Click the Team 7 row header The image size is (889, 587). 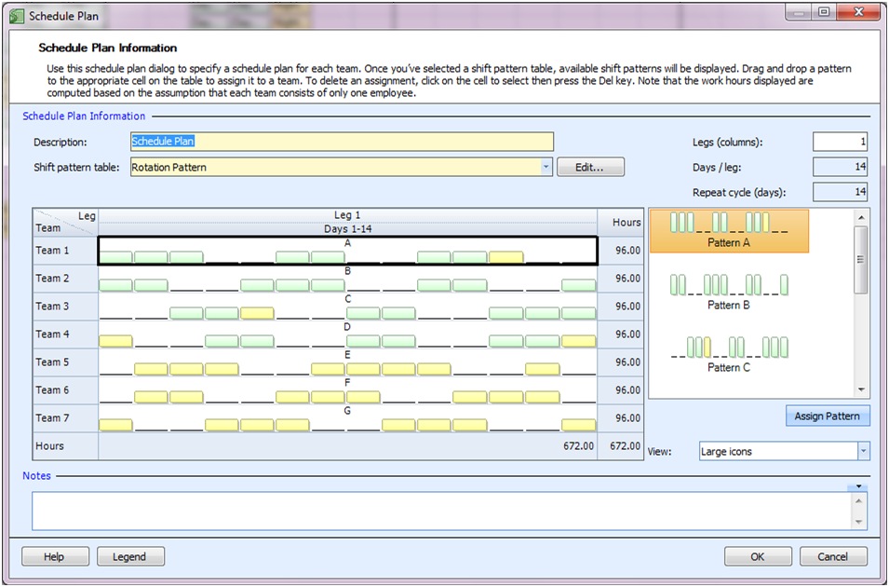pyautogui.click(x=65, y=417)
